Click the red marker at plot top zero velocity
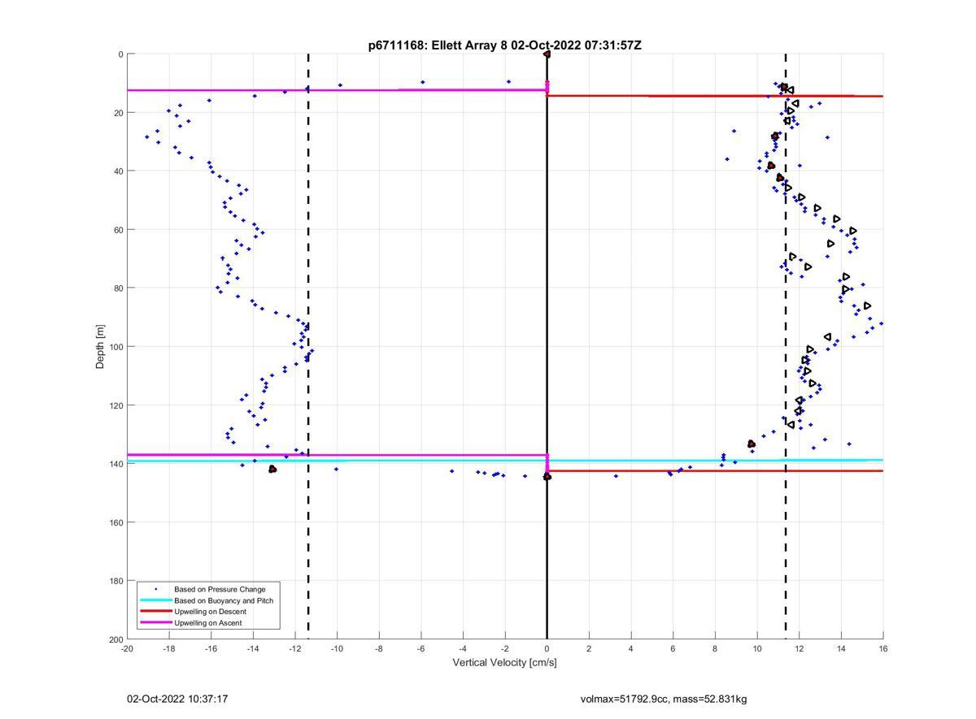976x719 pixels. (547, 54)
